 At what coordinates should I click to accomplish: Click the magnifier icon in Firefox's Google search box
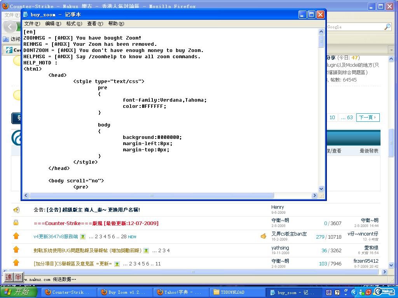(388, 27)
